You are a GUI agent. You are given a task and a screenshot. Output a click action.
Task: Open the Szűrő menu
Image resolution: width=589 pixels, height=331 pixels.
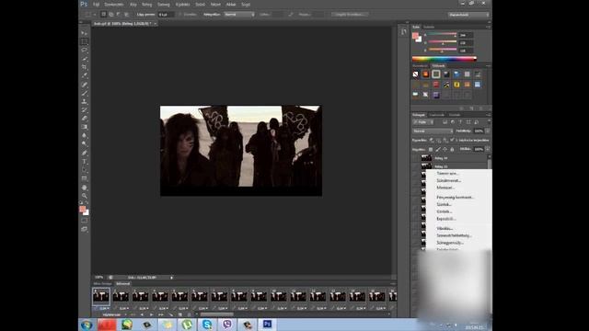click(x=201, y=5)
